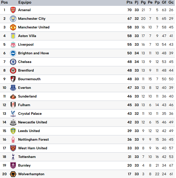The width and height of the screenshot is (176, 178).
Task: Open the Nottingham Forest team link
Action: [x=33, y=140]
